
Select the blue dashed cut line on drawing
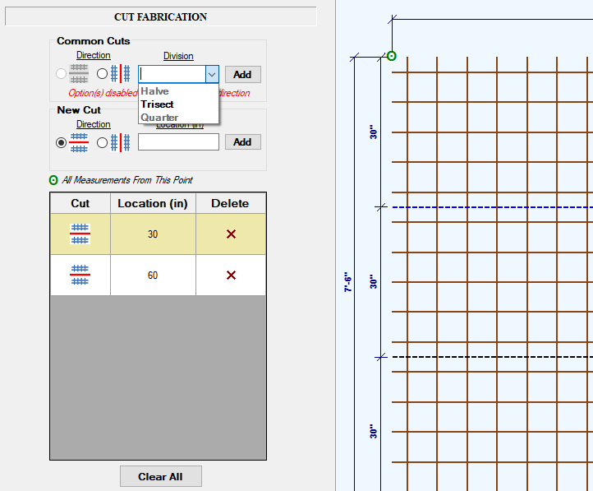coord(493,207)
